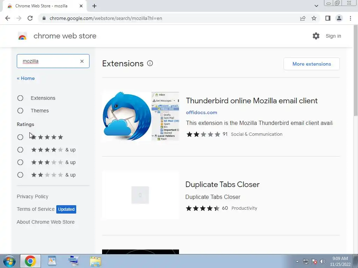Open the Terms of Service link
Viewport: 358px width, 268px height.
[36, 209]
